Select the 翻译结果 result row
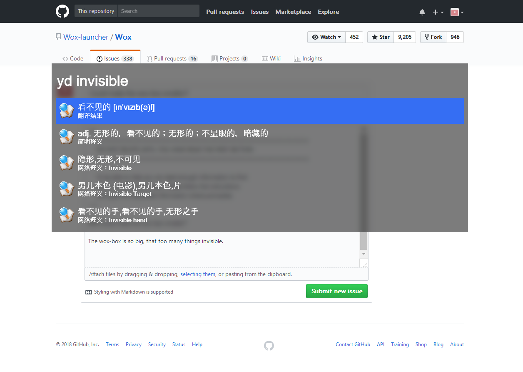 (x=260, y=111)
